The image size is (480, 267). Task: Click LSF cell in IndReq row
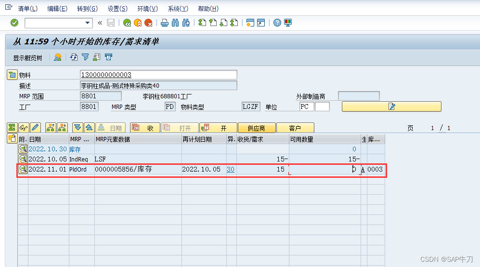tap(138, 159)
